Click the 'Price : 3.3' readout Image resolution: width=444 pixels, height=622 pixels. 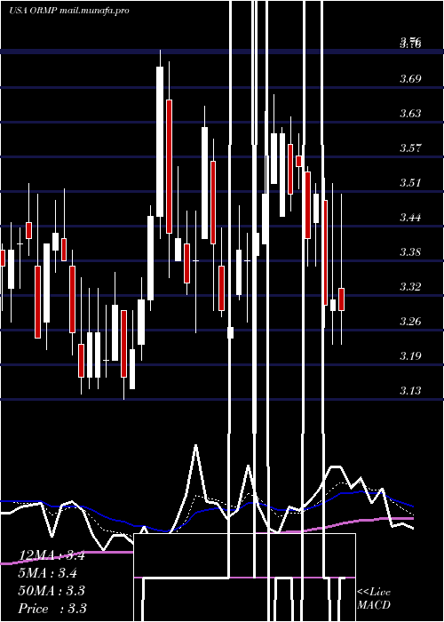click(x=52, y=609)
